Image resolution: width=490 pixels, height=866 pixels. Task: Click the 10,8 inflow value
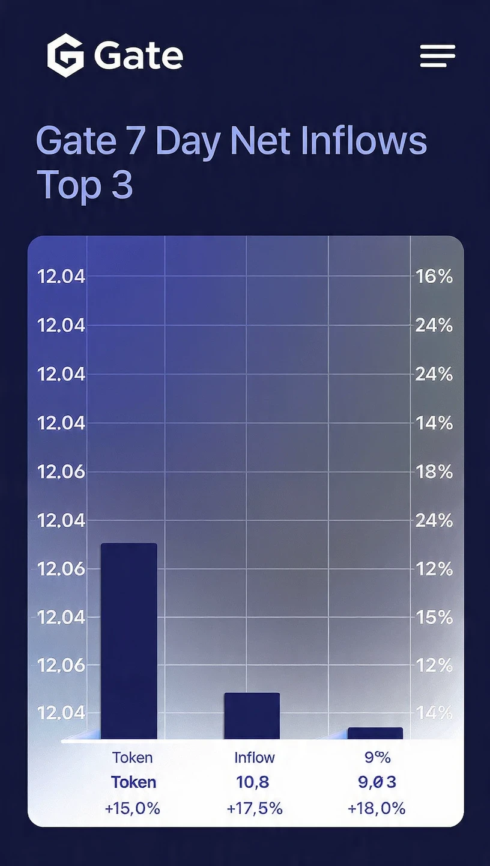pos(252,782)
